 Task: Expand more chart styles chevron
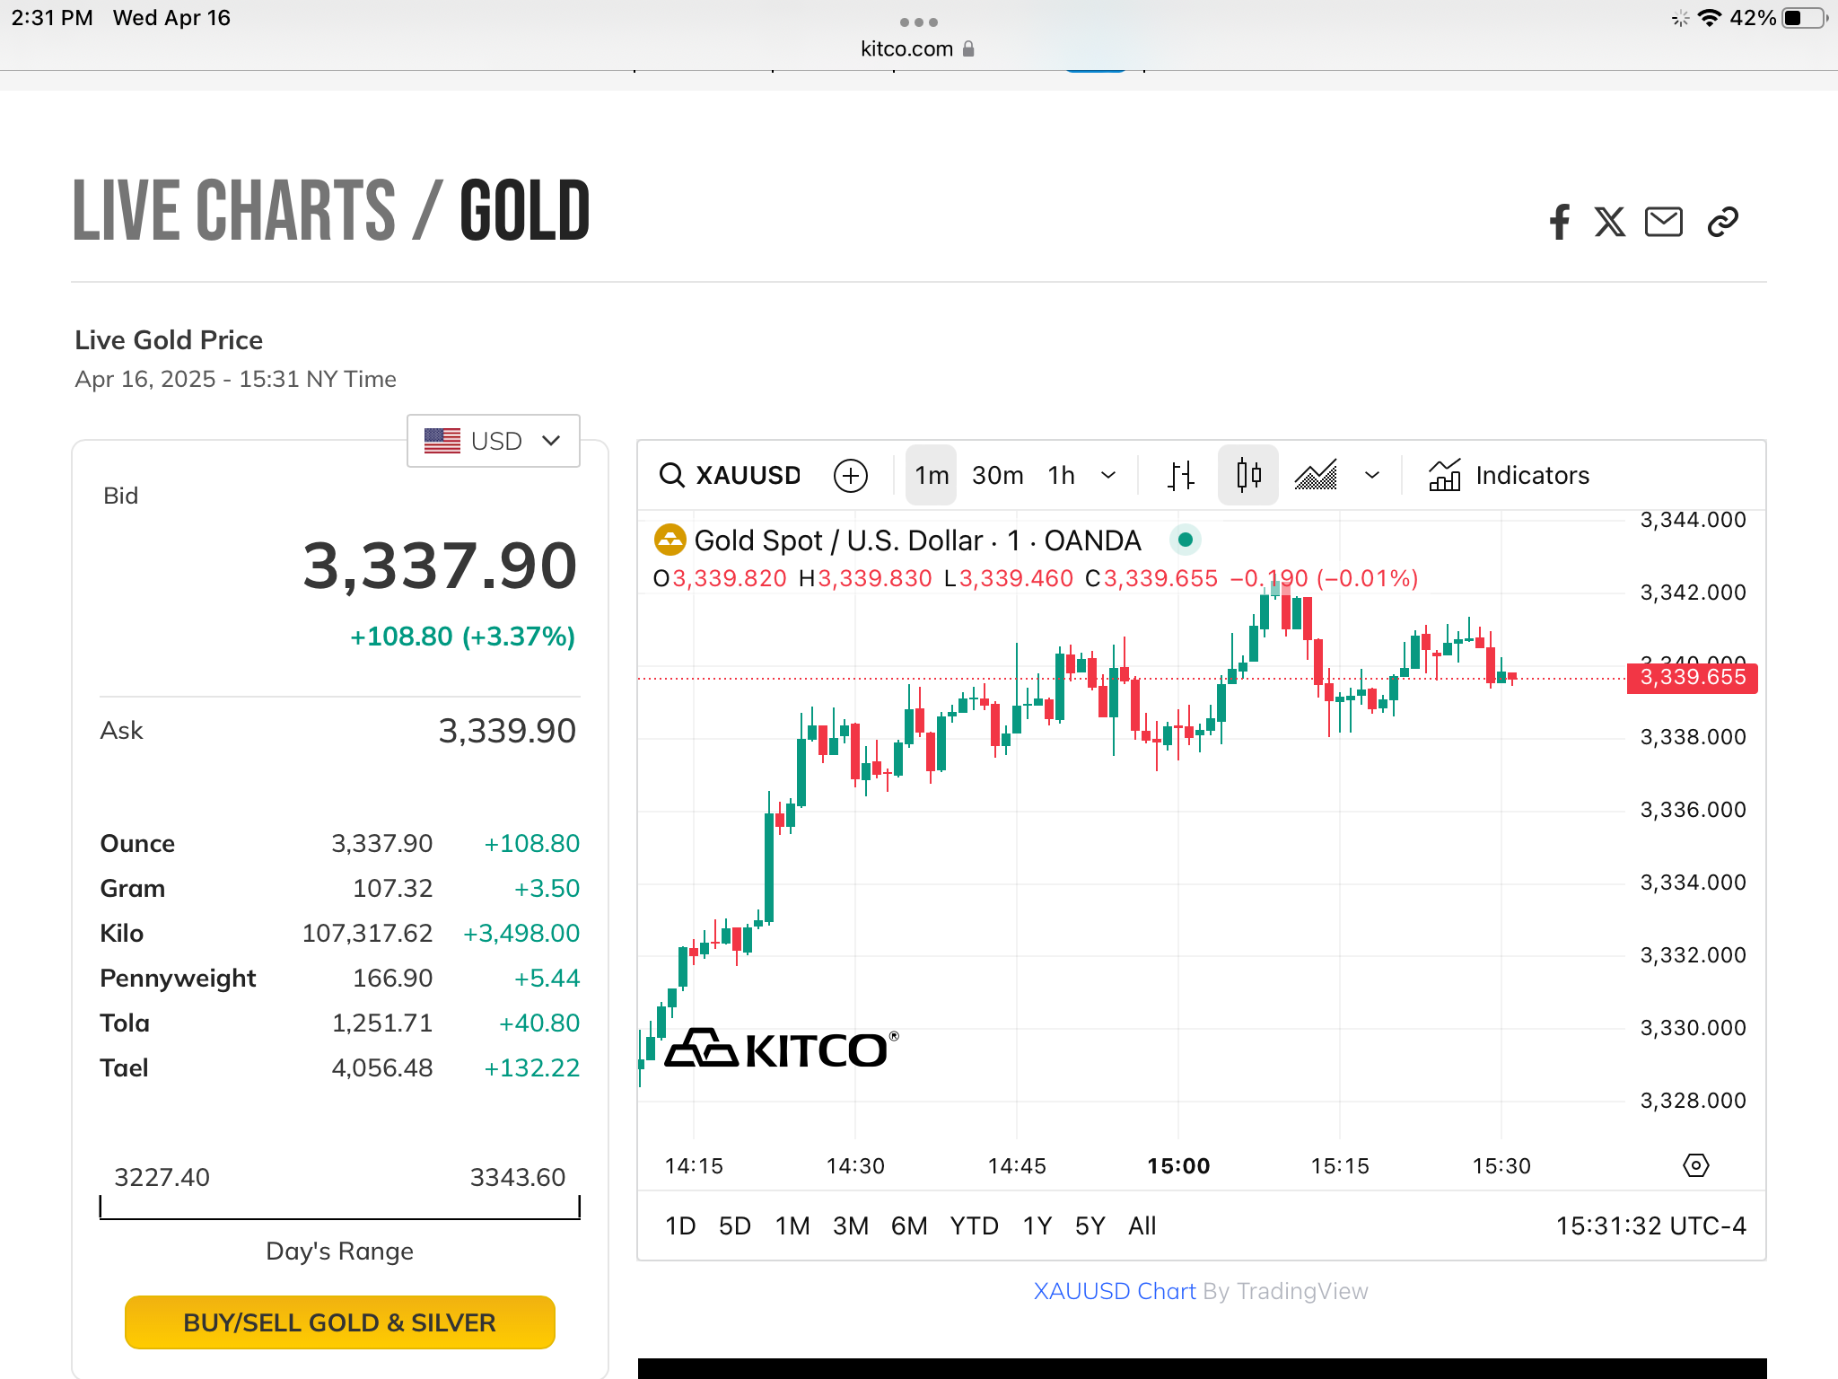click(x=1372, y=475)
